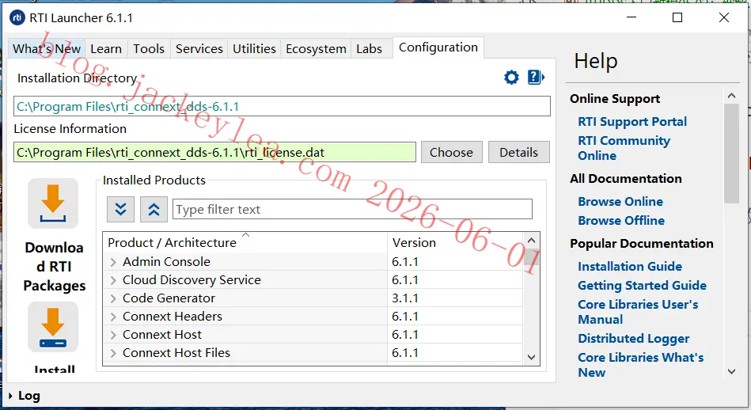Click the RTI logo in title bar
This screenshot has width=751, height=410.
coord(17,17)
